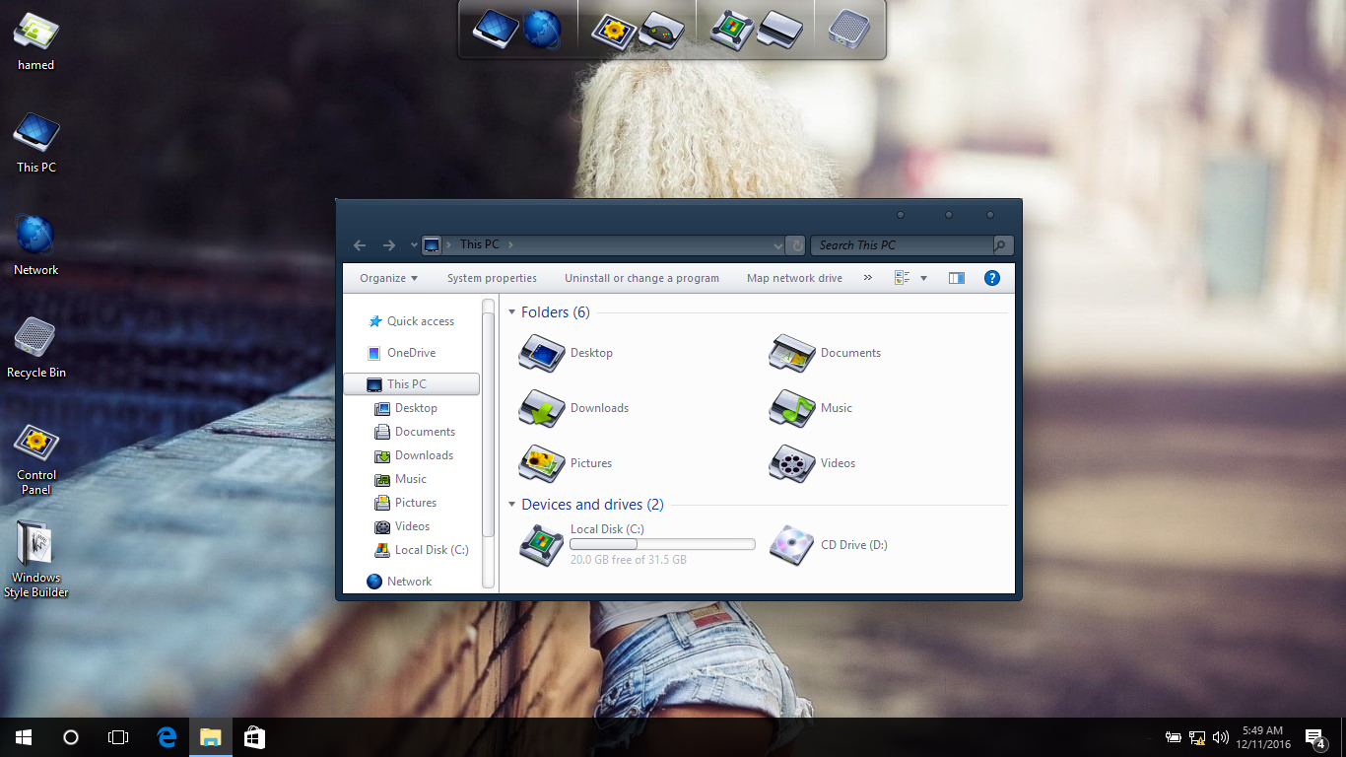Screen dimensions: 1346x757
Task: Collapse the Devices and drives group
Action: pyautogui.click(x=512, y=505)
